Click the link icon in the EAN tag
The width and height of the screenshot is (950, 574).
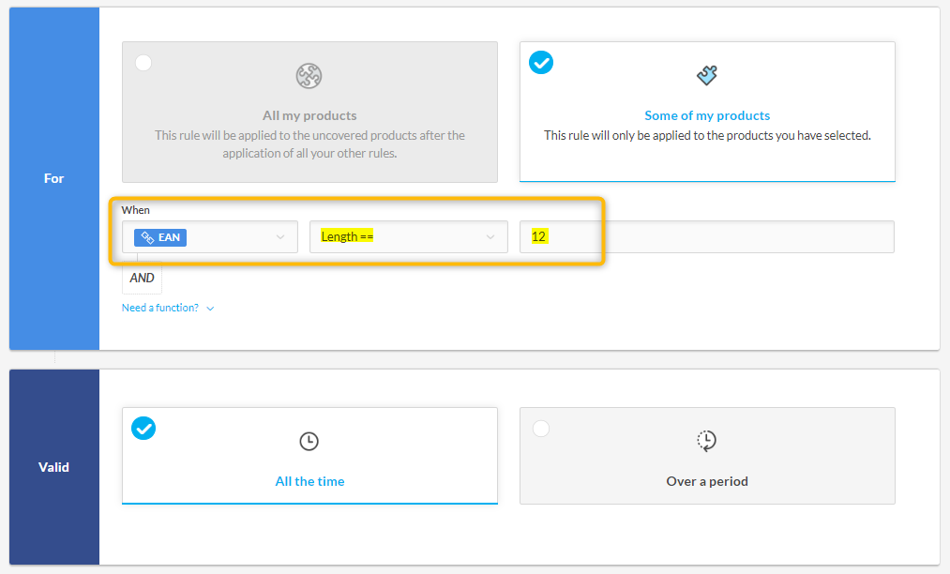147,238
